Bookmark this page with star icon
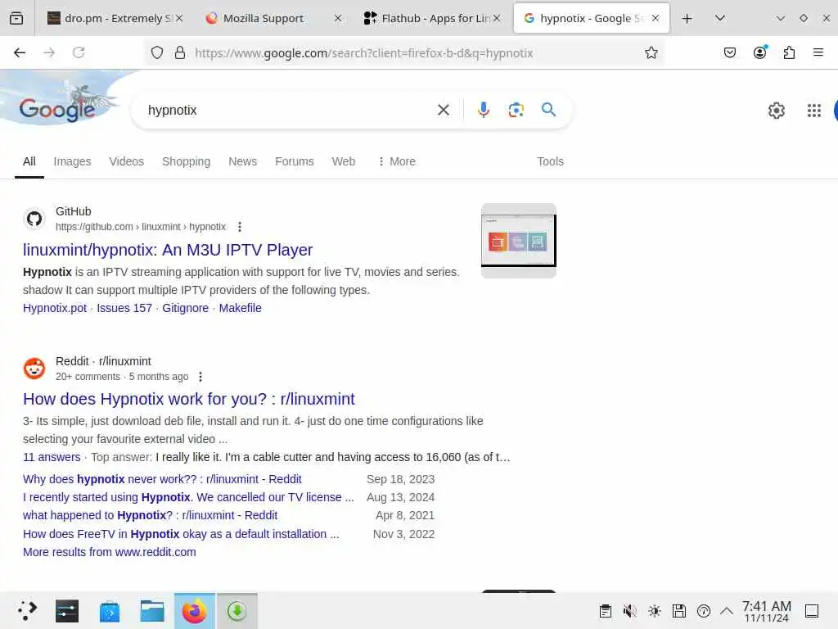 [651, 52]
